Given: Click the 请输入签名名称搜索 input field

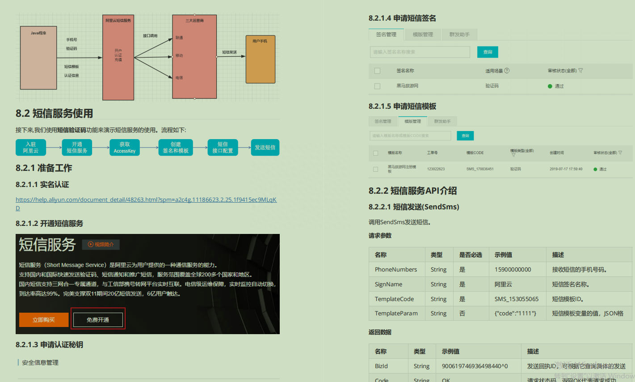Looking at the screenshot, I should click(420, 52).
